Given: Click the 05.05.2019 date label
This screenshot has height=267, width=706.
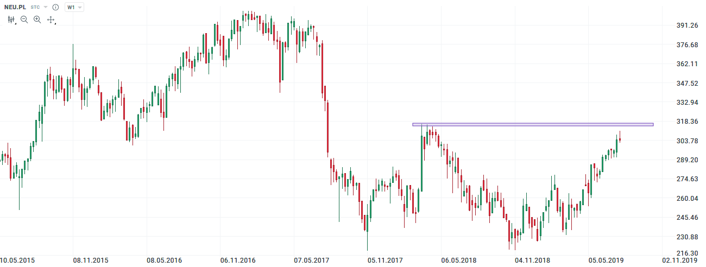Looking at the screenshot, I should click(606, 260).
